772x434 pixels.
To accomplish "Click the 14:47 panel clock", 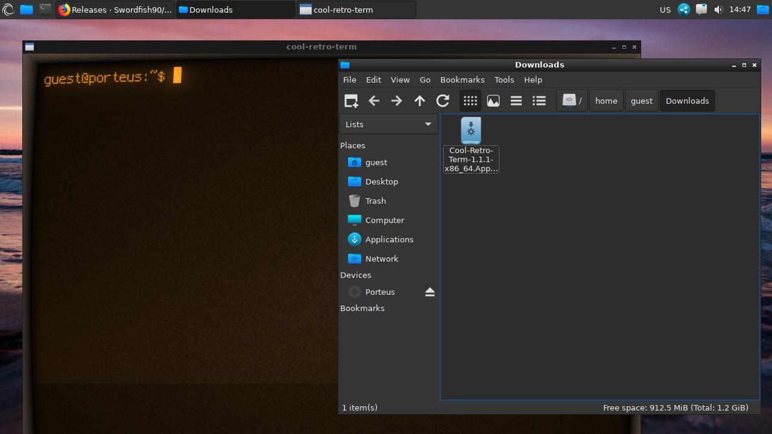I will 740,10.
